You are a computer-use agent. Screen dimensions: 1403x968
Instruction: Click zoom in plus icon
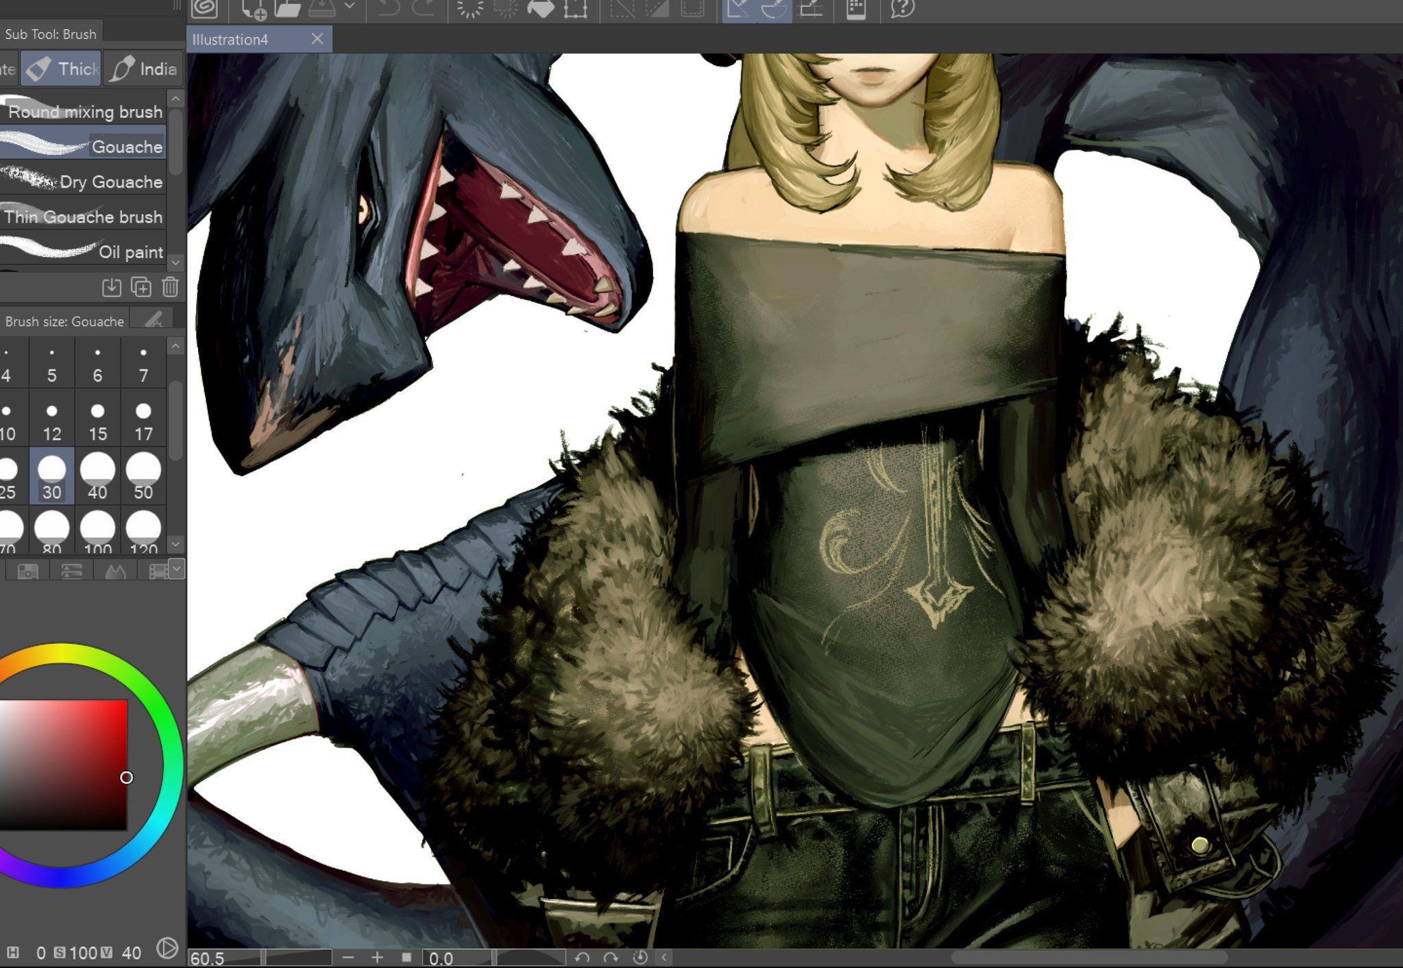[x=377, y=957]
